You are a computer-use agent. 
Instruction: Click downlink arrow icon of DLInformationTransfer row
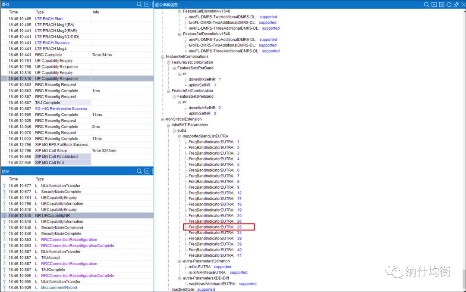tap(4, 252)
